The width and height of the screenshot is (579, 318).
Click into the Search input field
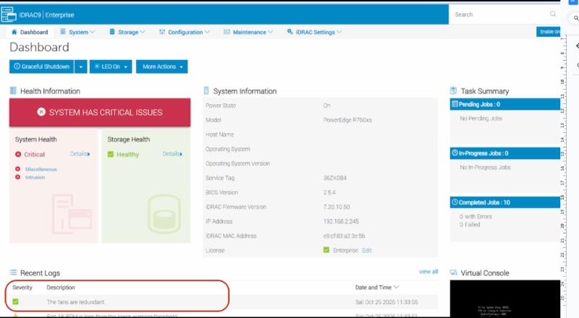[499, 14]
